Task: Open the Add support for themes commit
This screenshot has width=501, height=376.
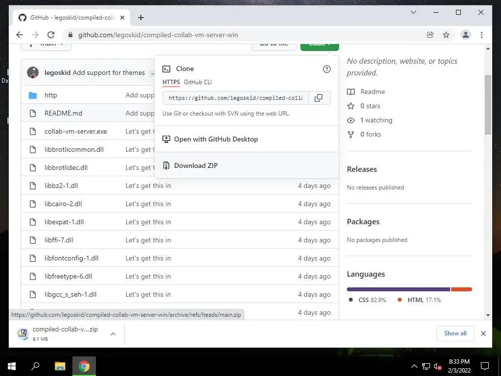Action: (x=109, y=72)
